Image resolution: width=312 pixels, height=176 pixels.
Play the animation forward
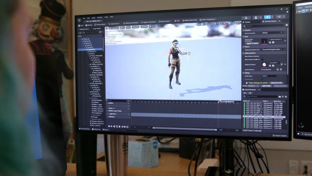pyautogui.click(x=120, y=126)
